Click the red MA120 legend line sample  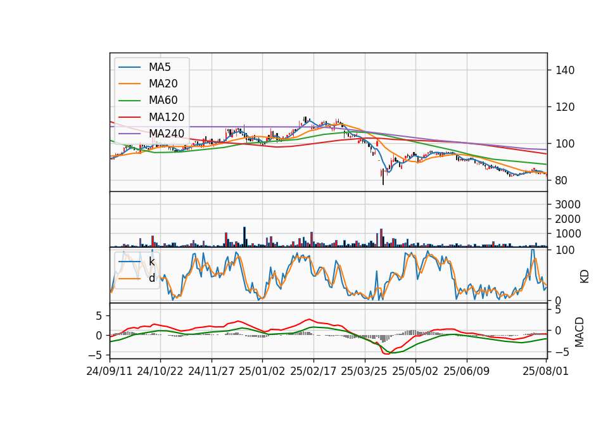tap(129, 117)
